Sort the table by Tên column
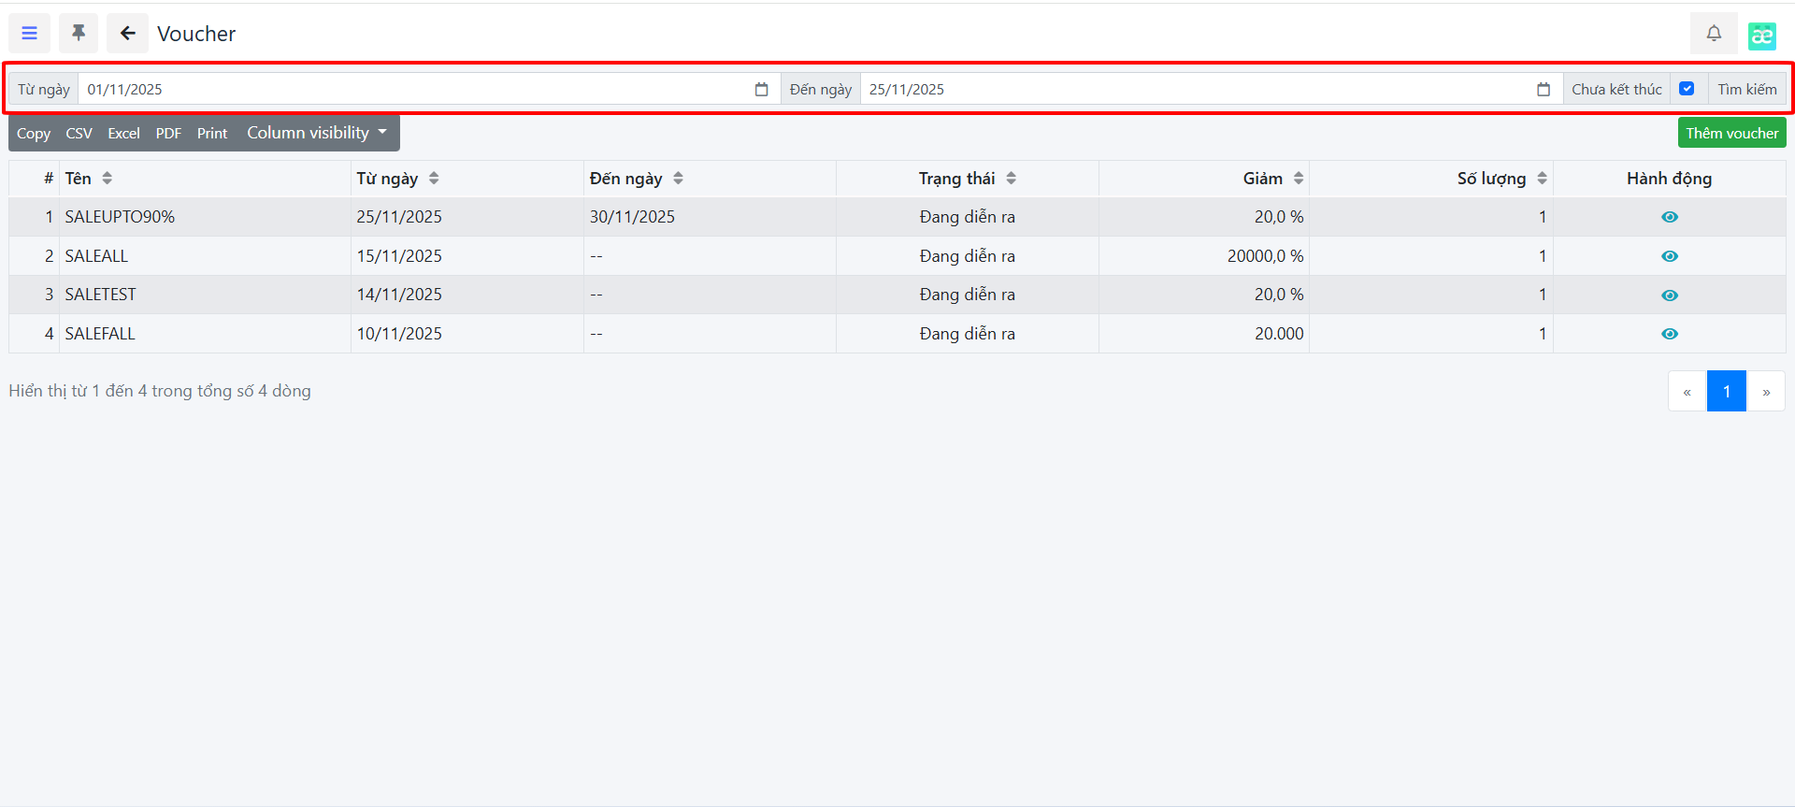 coord(107,179)
